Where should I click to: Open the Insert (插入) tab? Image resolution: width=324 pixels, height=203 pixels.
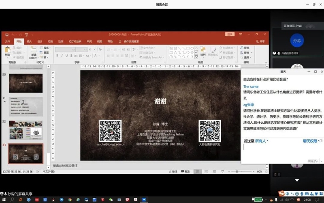[29, 41]
